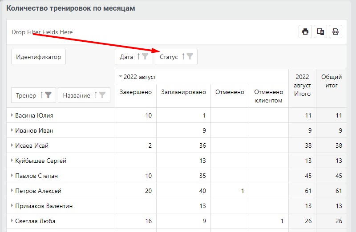This screenshot has height=232, width=356.
Task: Click the Запланировано column header
Action: (183, 96)
